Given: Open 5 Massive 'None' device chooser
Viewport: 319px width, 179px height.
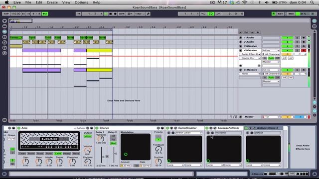Looking at the screenshot, I should 250,74.
